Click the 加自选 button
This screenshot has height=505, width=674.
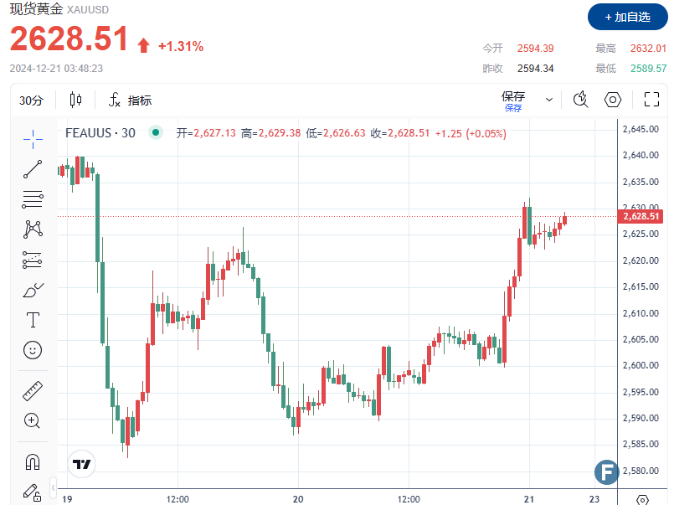coord(627,17)
